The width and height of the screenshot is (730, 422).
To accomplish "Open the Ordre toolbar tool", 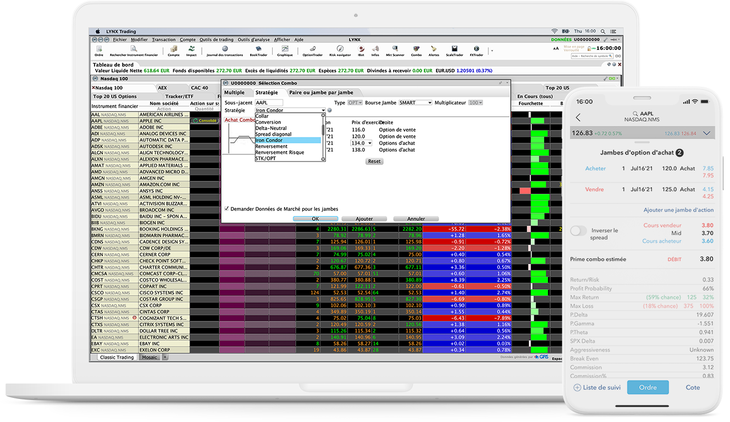I will (99, 51).
